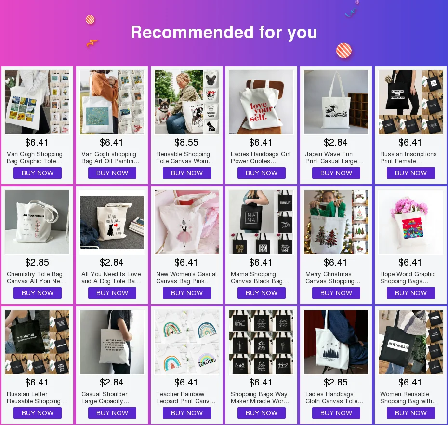Click the $8.55 price on Reusable Shopping Tote
Viewport: 448px width, 425px height.
click(186, 142)
